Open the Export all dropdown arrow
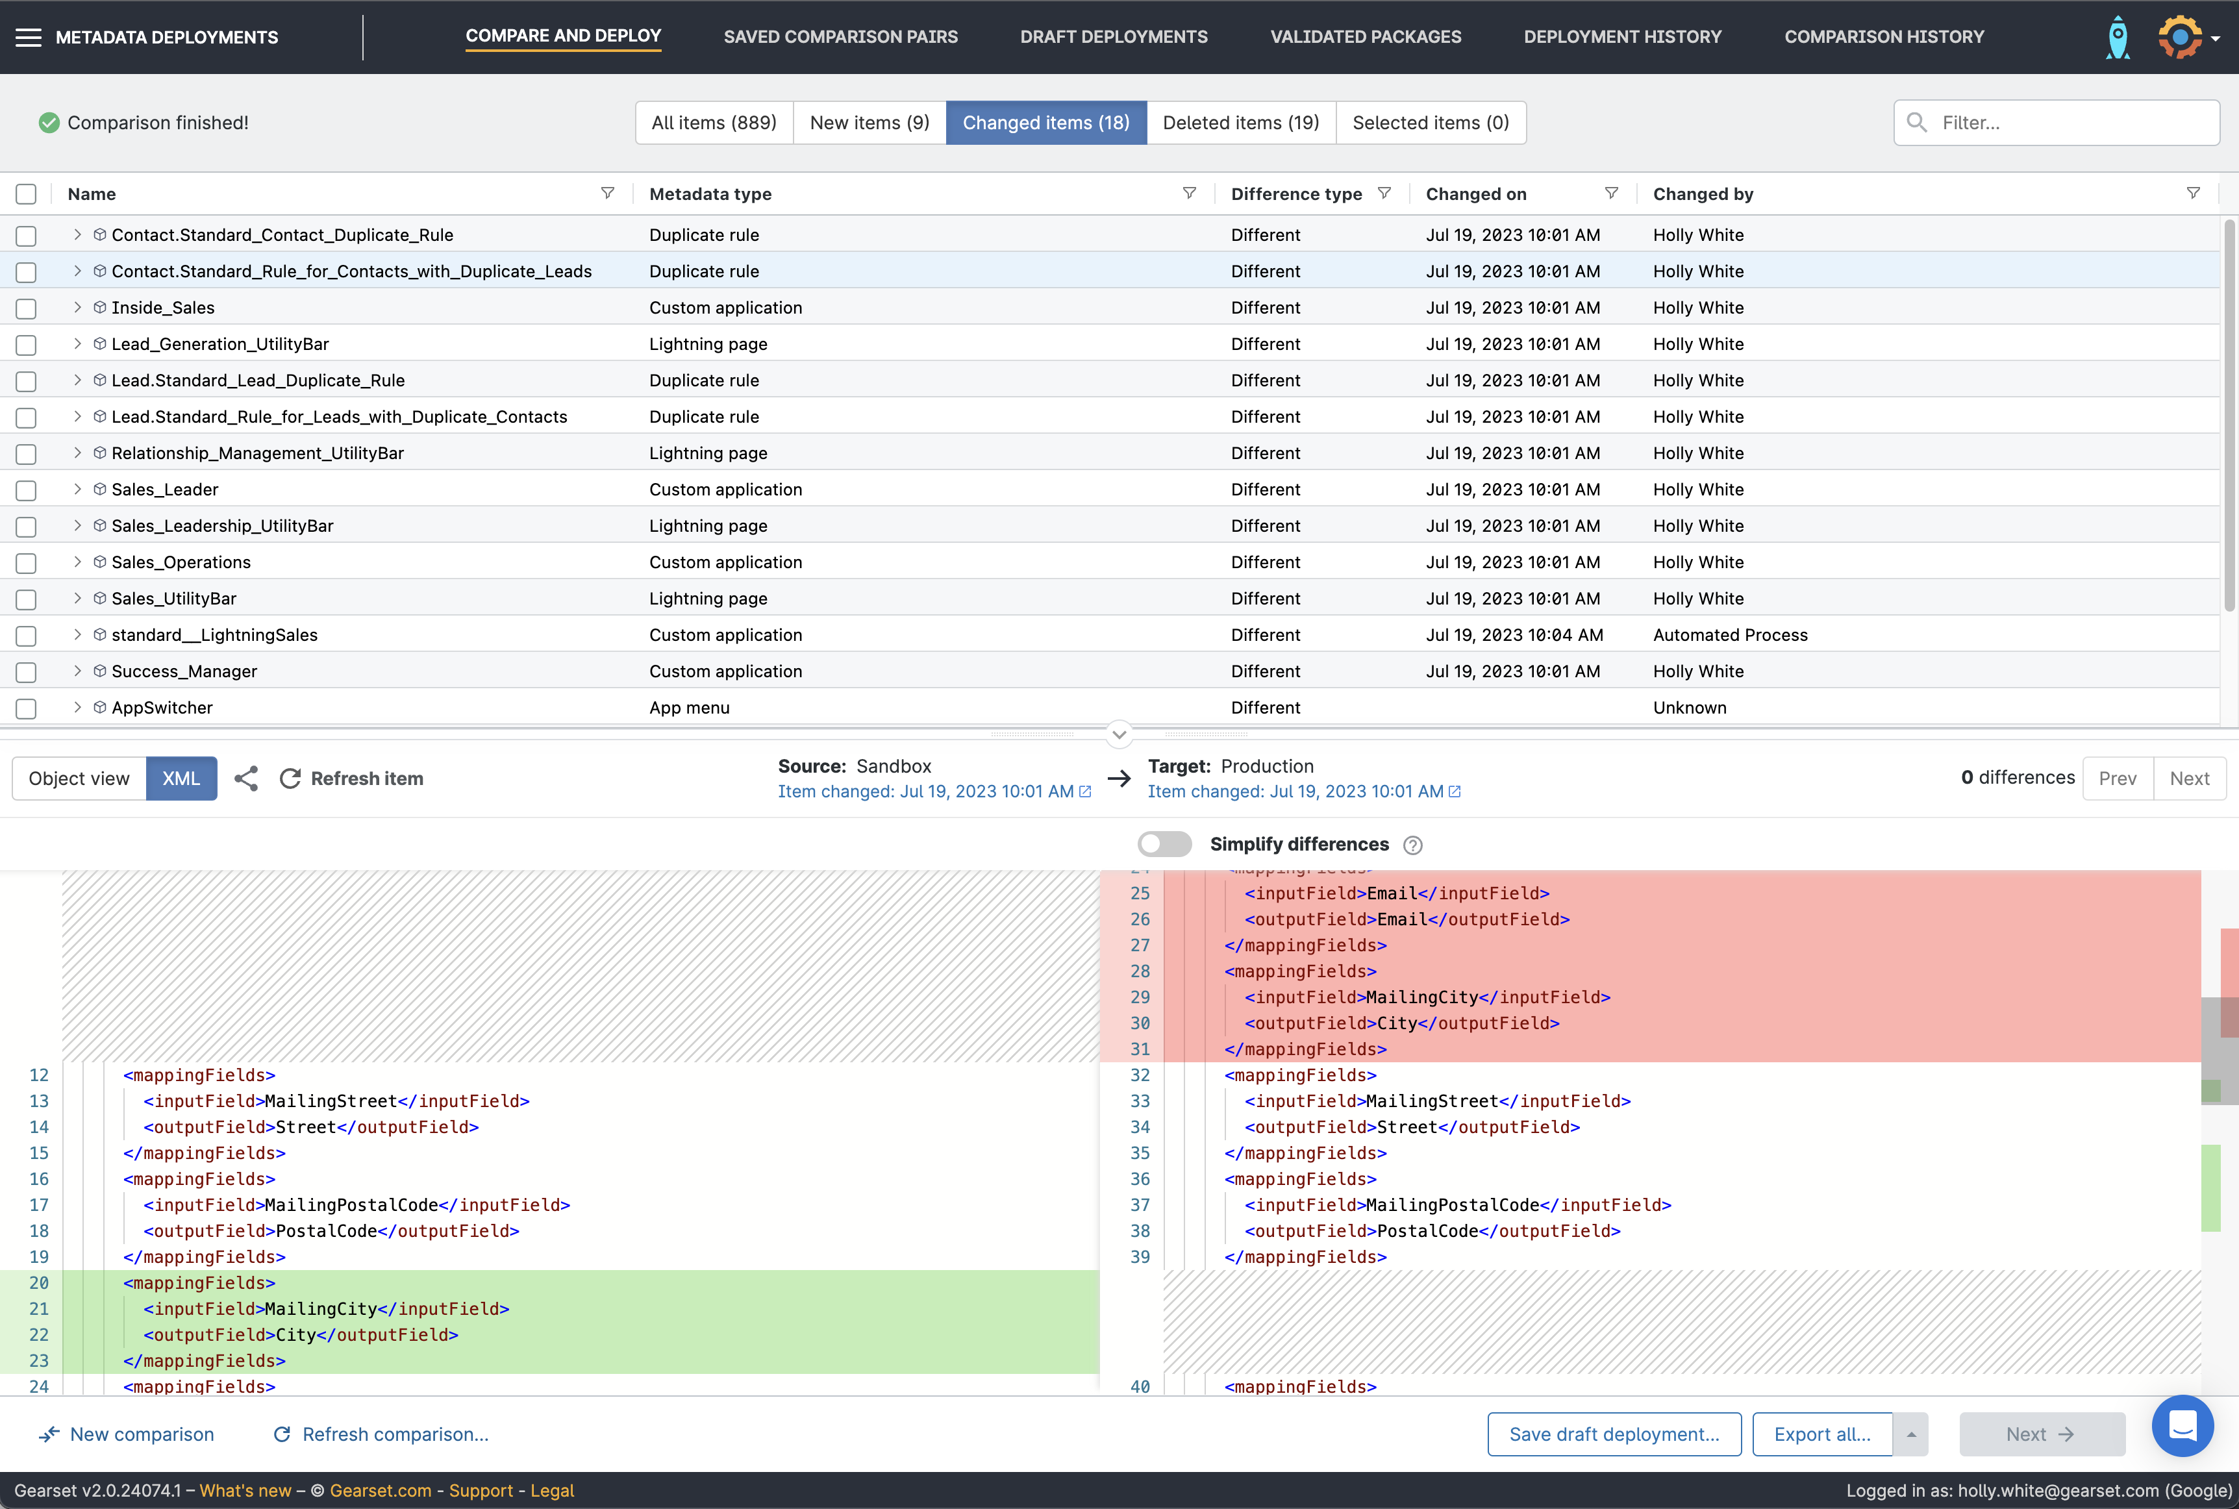Image resolution: width=2239 pixels, height=1509 pixels. (1911, 1434)
